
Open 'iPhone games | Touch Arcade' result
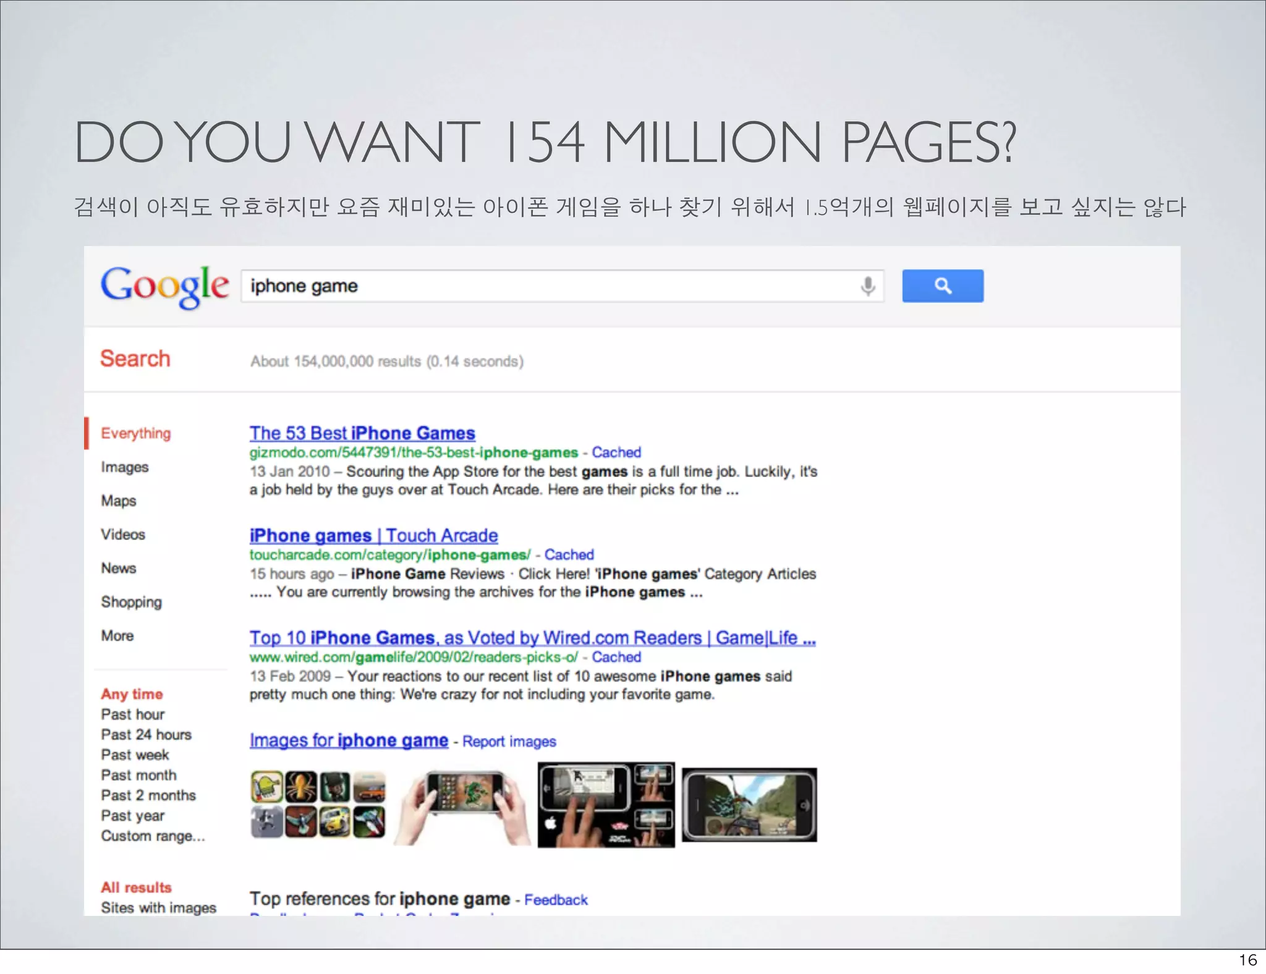tap(374, 536)
